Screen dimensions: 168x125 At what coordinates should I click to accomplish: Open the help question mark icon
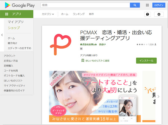pos(148,14)
